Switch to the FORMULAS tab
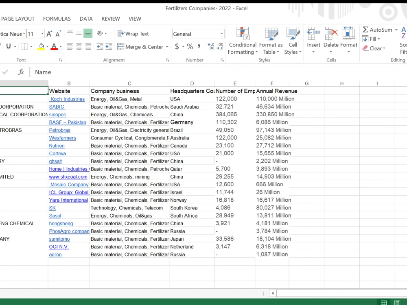The height and width of the screenshot is (305, 407). pos(57,19)
